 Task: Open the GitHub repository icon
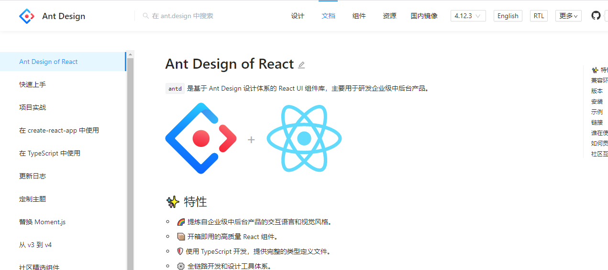click(x=596, y=16)
